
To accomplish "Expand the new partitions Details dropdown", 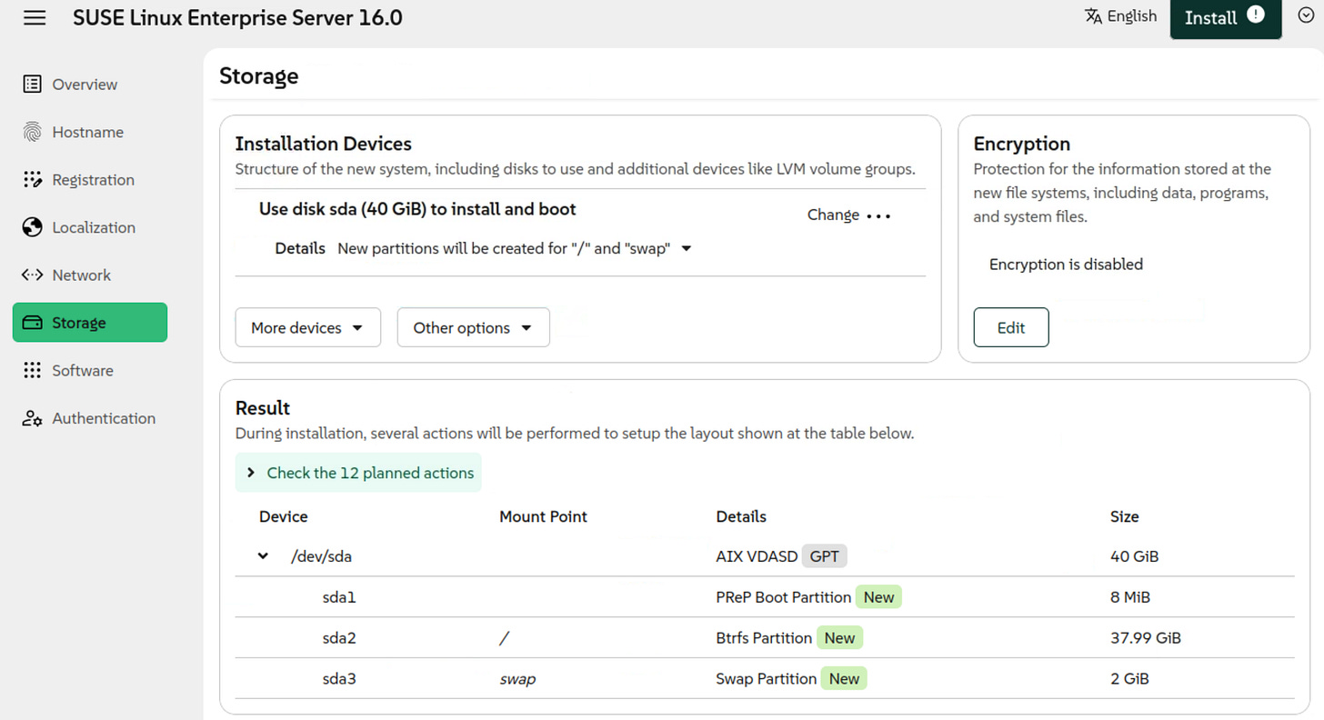I will point(515,248).
